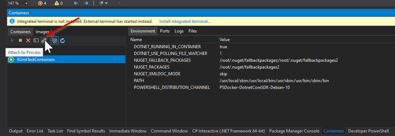Open the Files tab

coord(193,31)
